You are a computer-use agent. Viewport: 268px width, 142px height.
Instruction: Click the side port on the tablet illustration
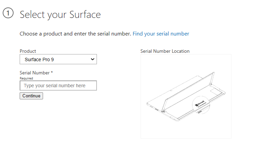click(x=157, y=110)
